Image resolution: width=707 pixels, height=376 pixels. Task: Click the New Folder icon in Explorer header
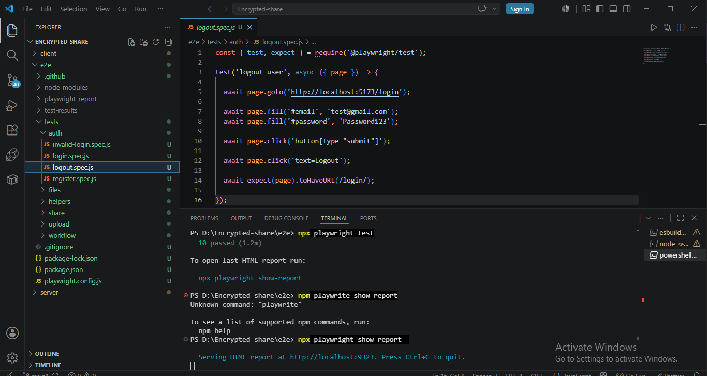[144, 42]
